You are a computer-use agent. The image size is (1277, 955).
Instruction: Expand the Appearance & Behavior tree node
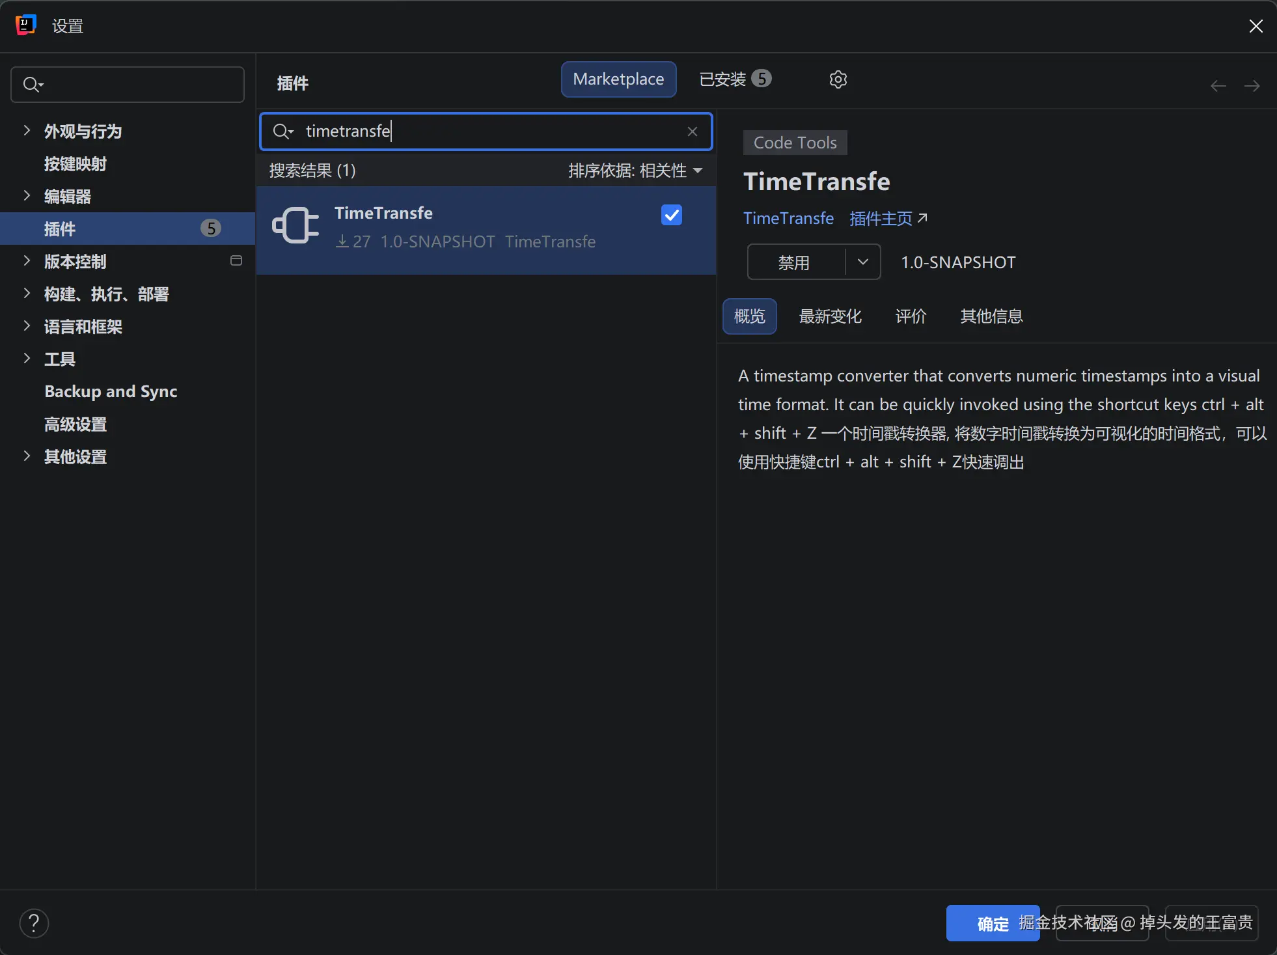(x=27, y=131)
